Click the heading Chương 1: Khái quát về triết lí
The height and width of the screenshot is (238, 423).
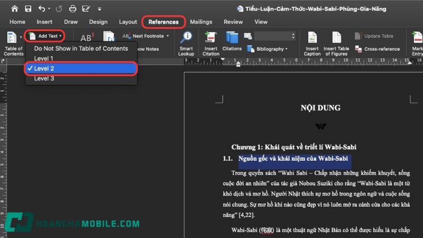(x=294, y=147)
